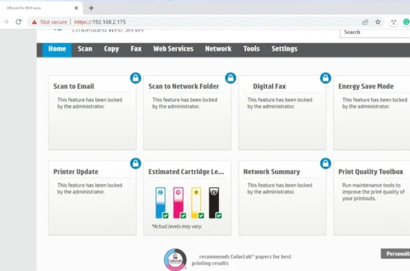Click the Personalize button
Image resolution: width=410 pixels, height=271 pixels.
pyautogui.click(x=395, y=254)
